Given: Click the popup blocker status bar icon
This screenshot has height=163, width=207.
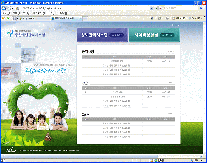Looking at the screenshot, I should (151, 161).
